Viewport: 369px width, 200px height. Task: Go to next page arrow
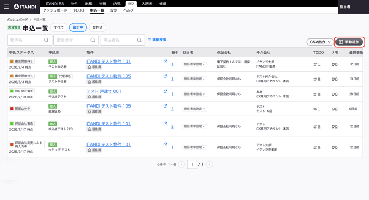tap(209, 164)
